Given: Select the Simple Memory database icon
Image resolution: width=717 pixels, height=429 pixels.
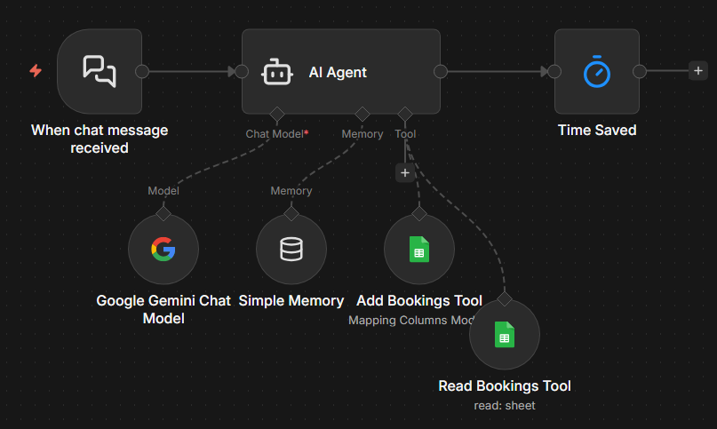Looking at the screenshot, I should click(x=291, y=250).
